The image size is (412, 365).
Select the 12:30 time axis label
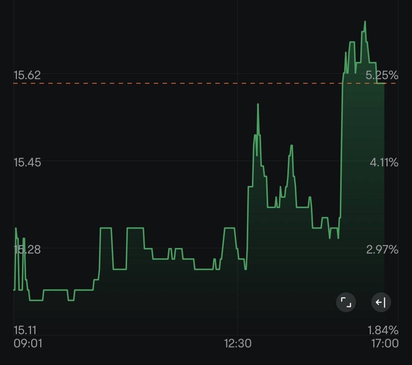(x=238, y=343)
